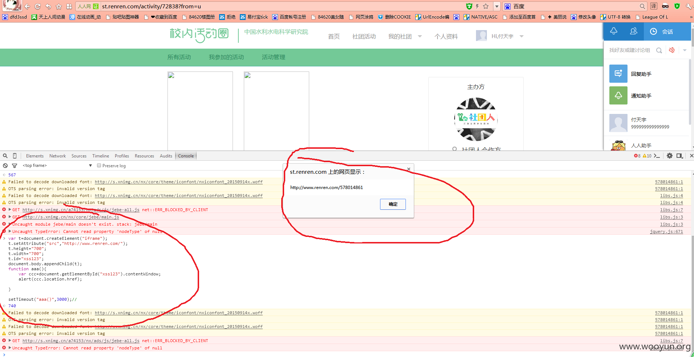The image size is (694, 357).
Task: Click the DevTools error count badge
Action: click(637, 156)
